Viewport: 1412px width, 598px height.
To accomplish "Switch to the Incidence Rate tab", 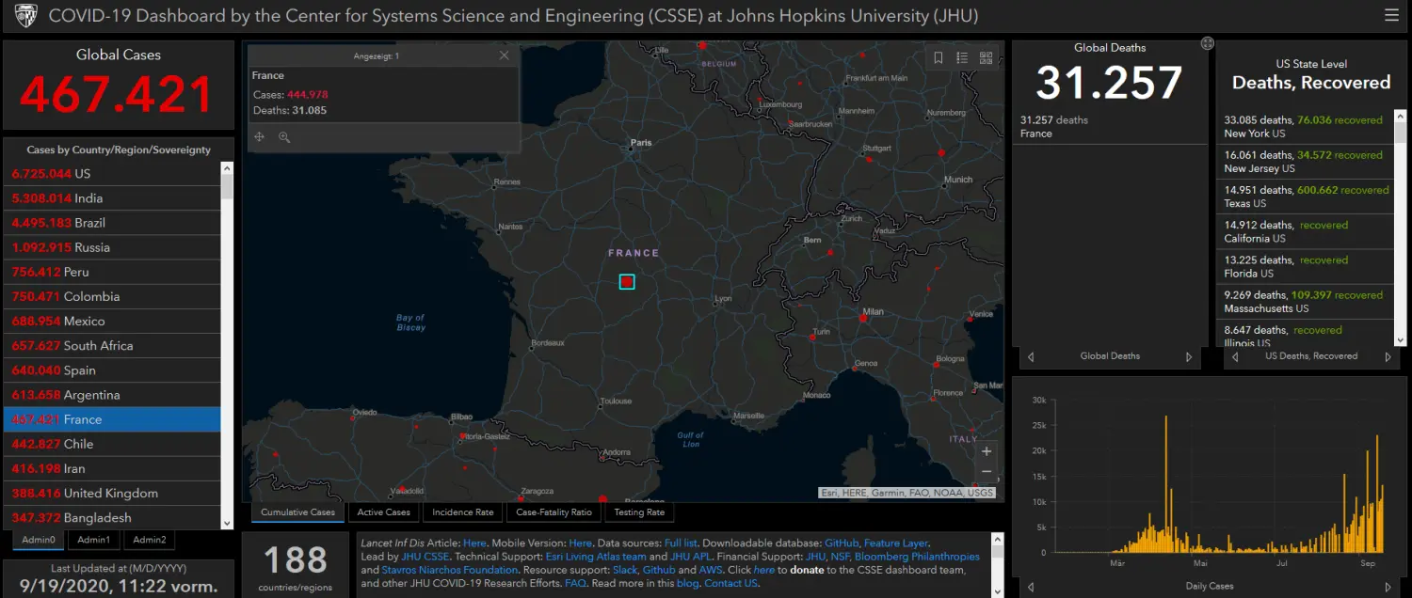I will click(463, 512).
